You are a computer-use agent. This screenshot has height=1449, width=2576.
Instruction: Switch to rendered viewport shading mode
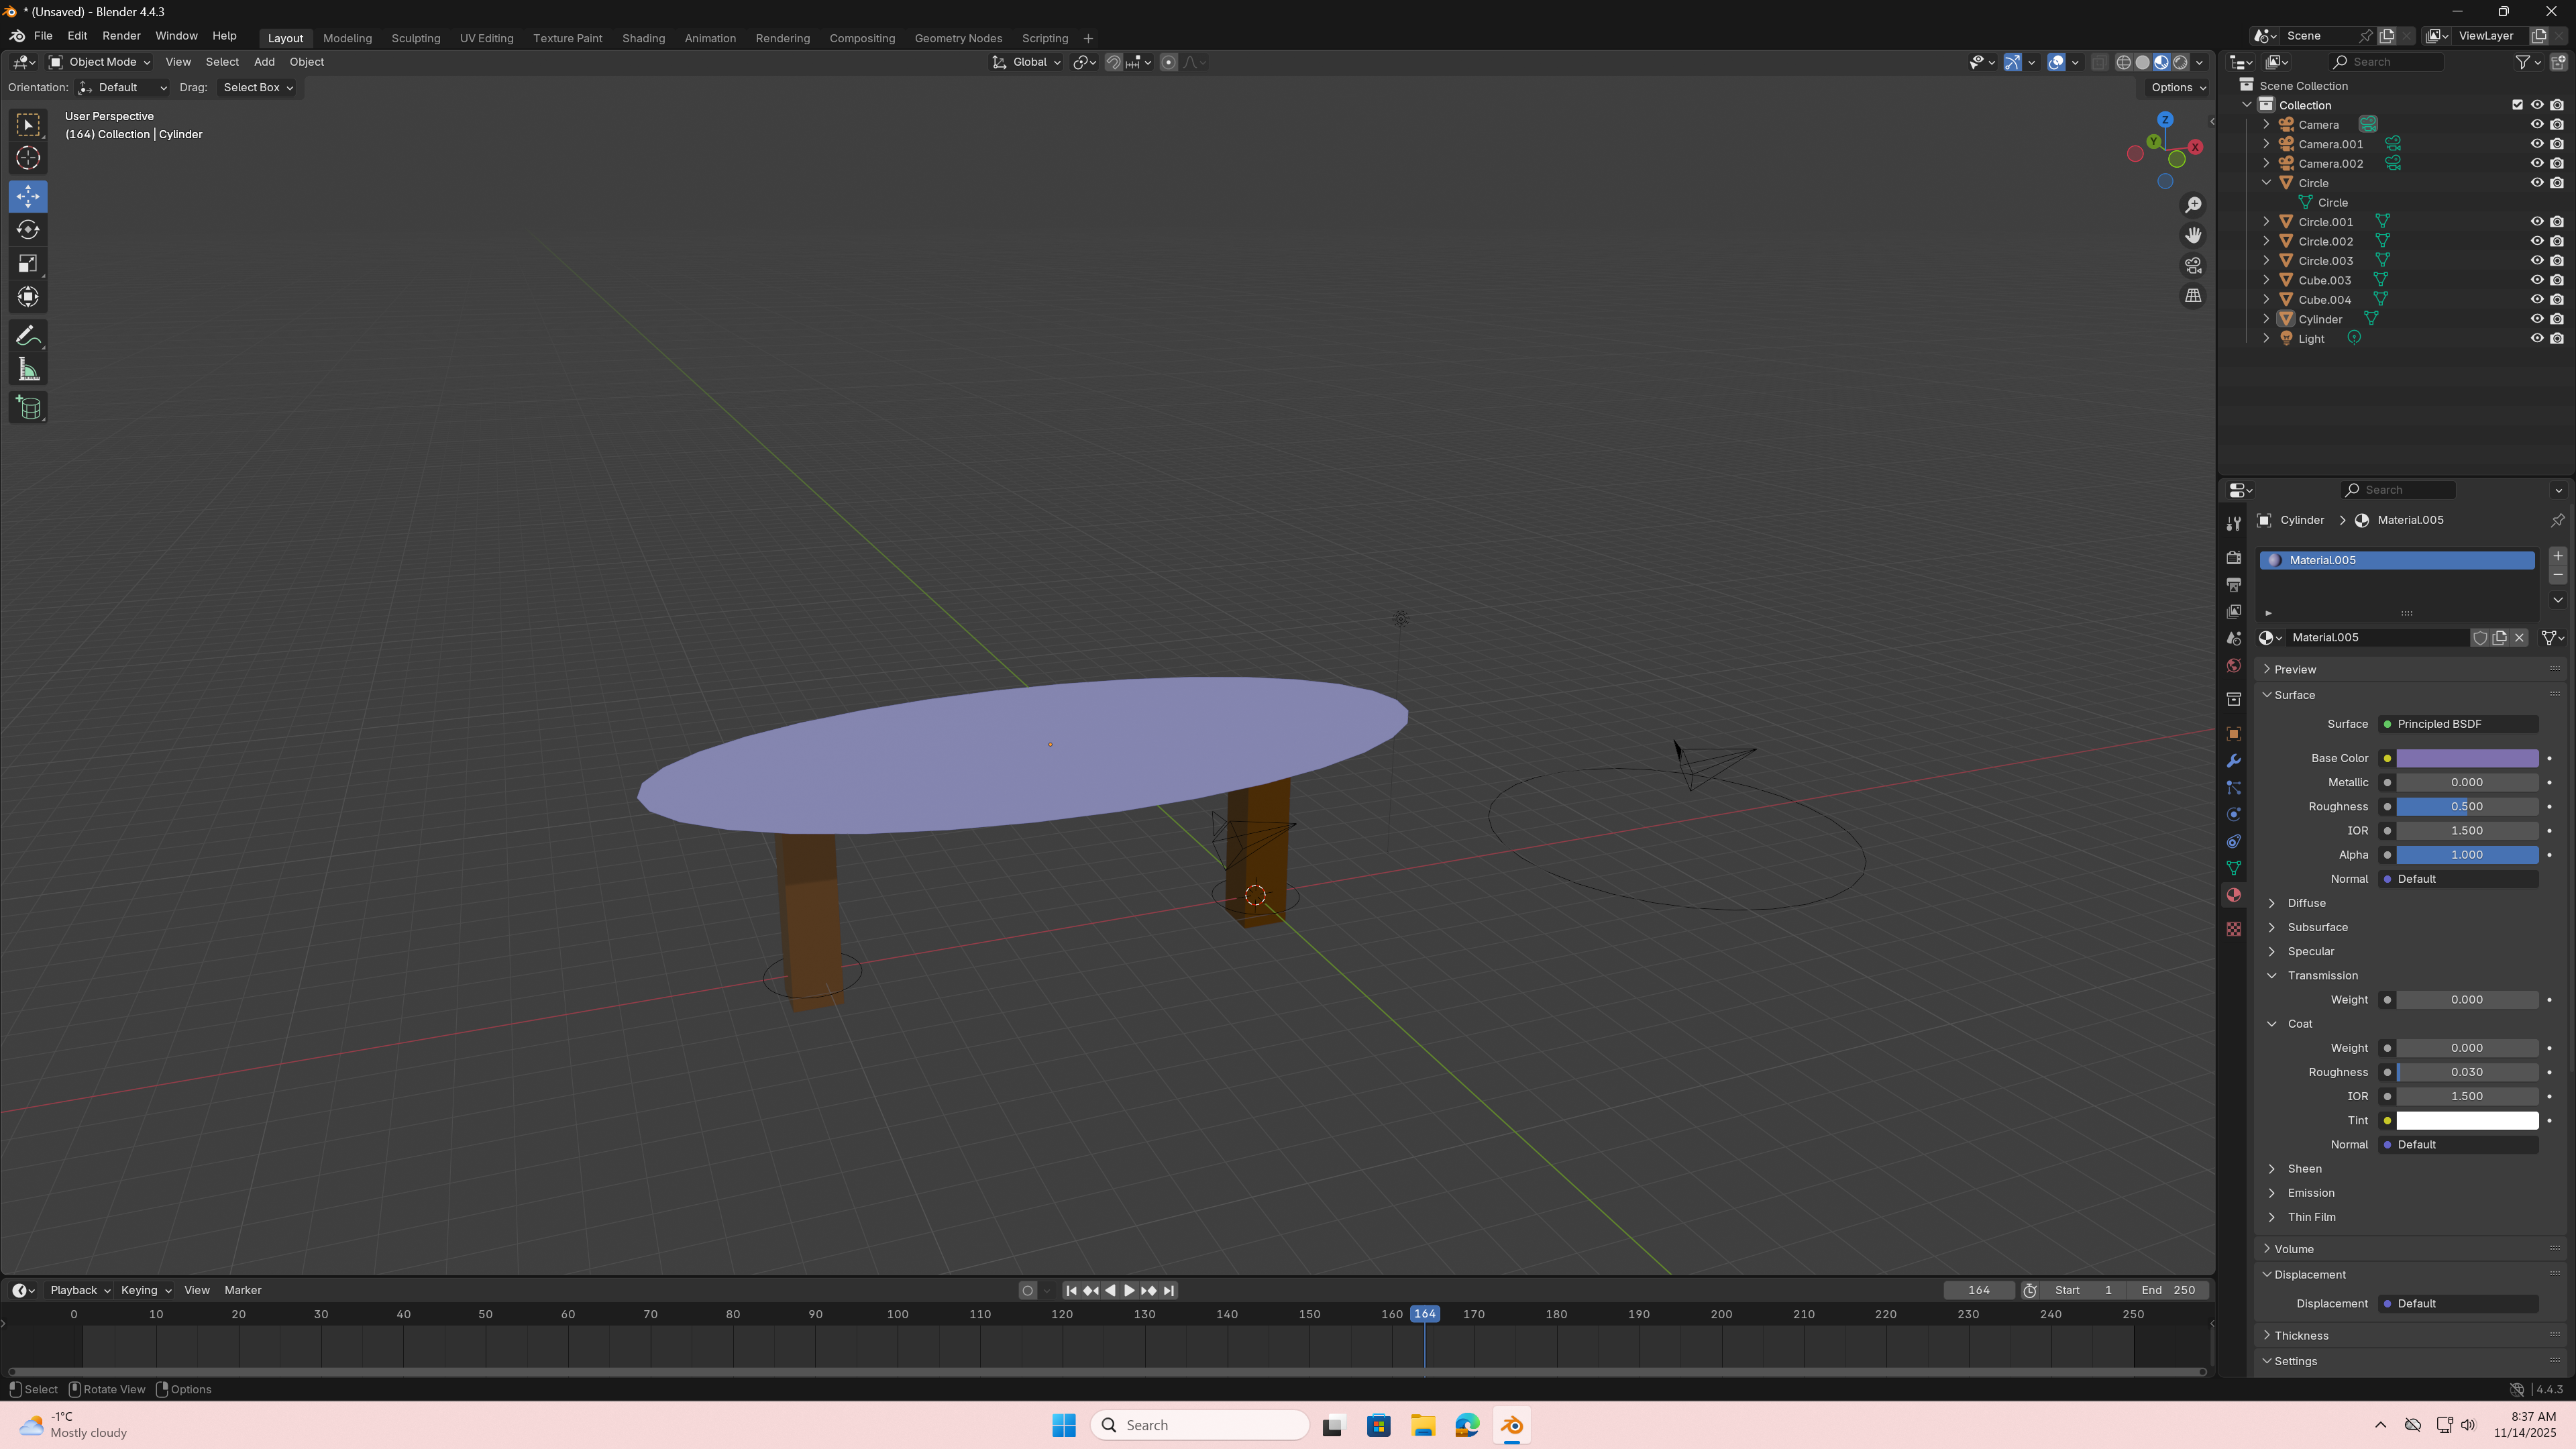click(2181, 62)
